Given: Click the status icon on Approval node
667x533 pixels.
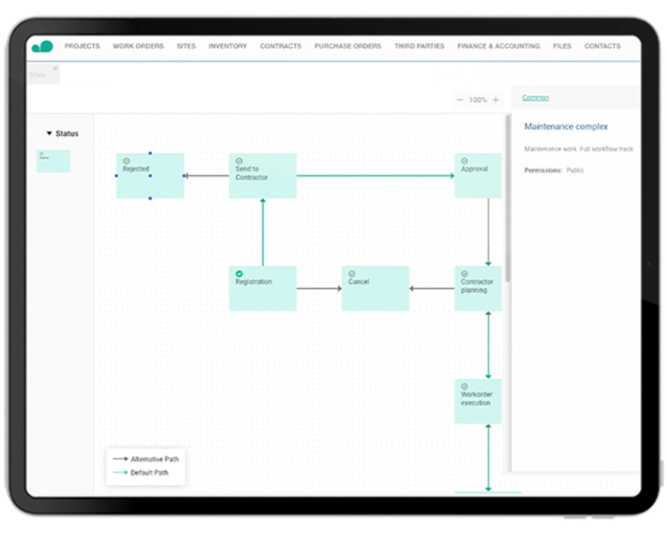Looking at the screenshot, I should tap(464, 161).
